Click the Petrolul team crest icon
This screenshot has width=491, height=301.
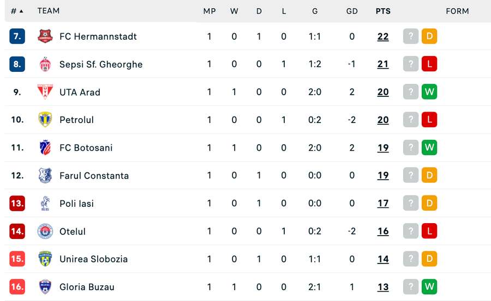click(x=45, y=120)
